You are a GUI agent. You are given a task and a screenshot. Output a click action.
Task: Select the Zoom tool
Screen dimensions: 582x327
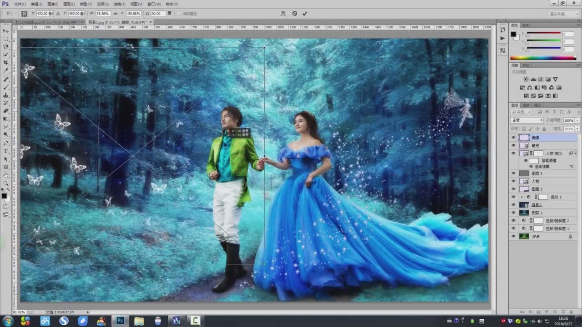point(6,183)
